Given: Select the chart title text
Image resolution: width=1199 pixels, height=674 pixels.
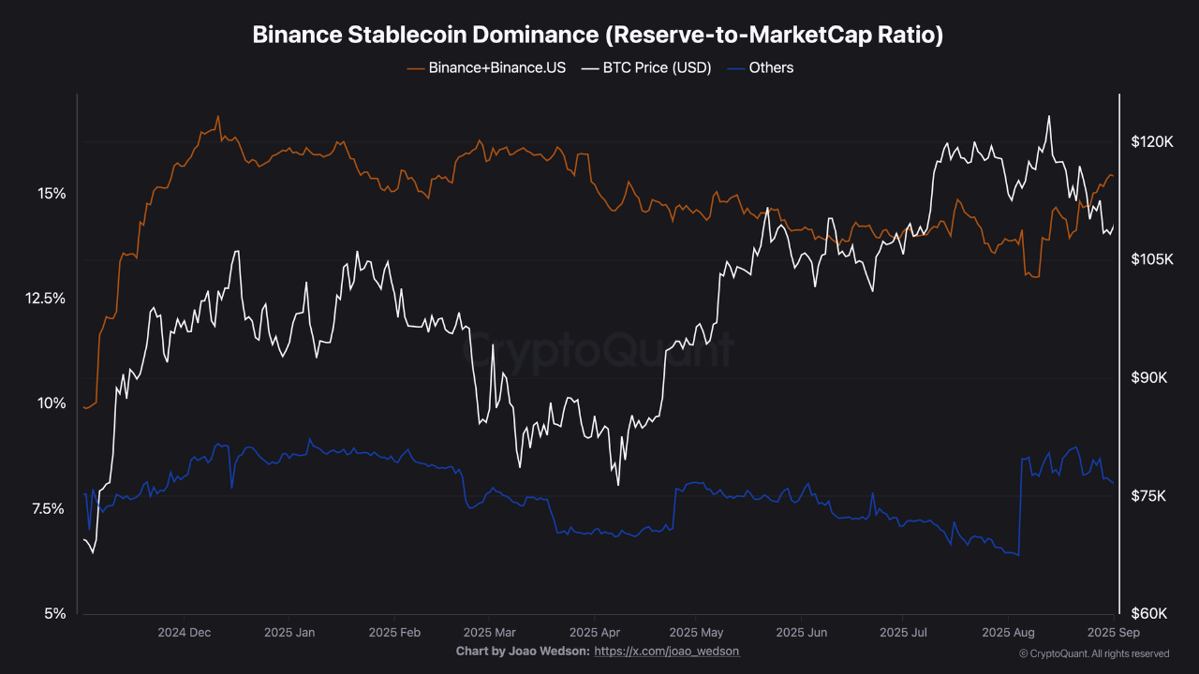Looking at the screenshot, I should [599, 34].
